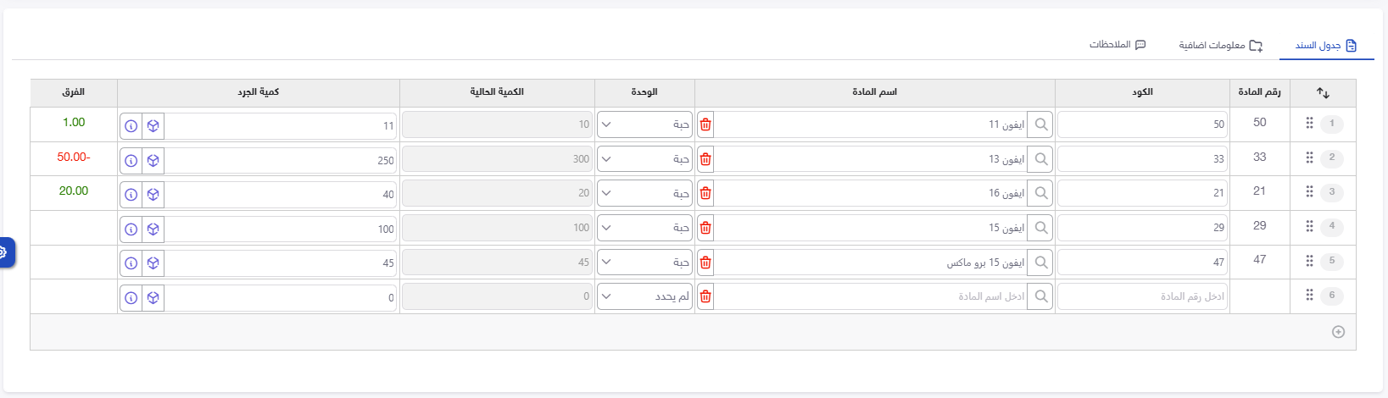Viewport: 1388px width, 398px height.
Task: Click box icon in ايفون 15 برو ماكس row
Action: tap(153, 263)
